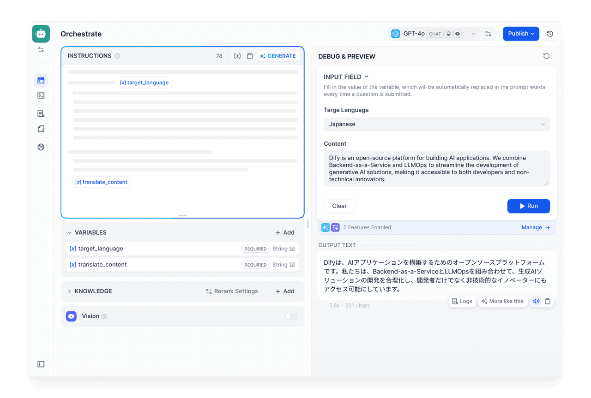Open output Logs button

[x=462, y=301]
